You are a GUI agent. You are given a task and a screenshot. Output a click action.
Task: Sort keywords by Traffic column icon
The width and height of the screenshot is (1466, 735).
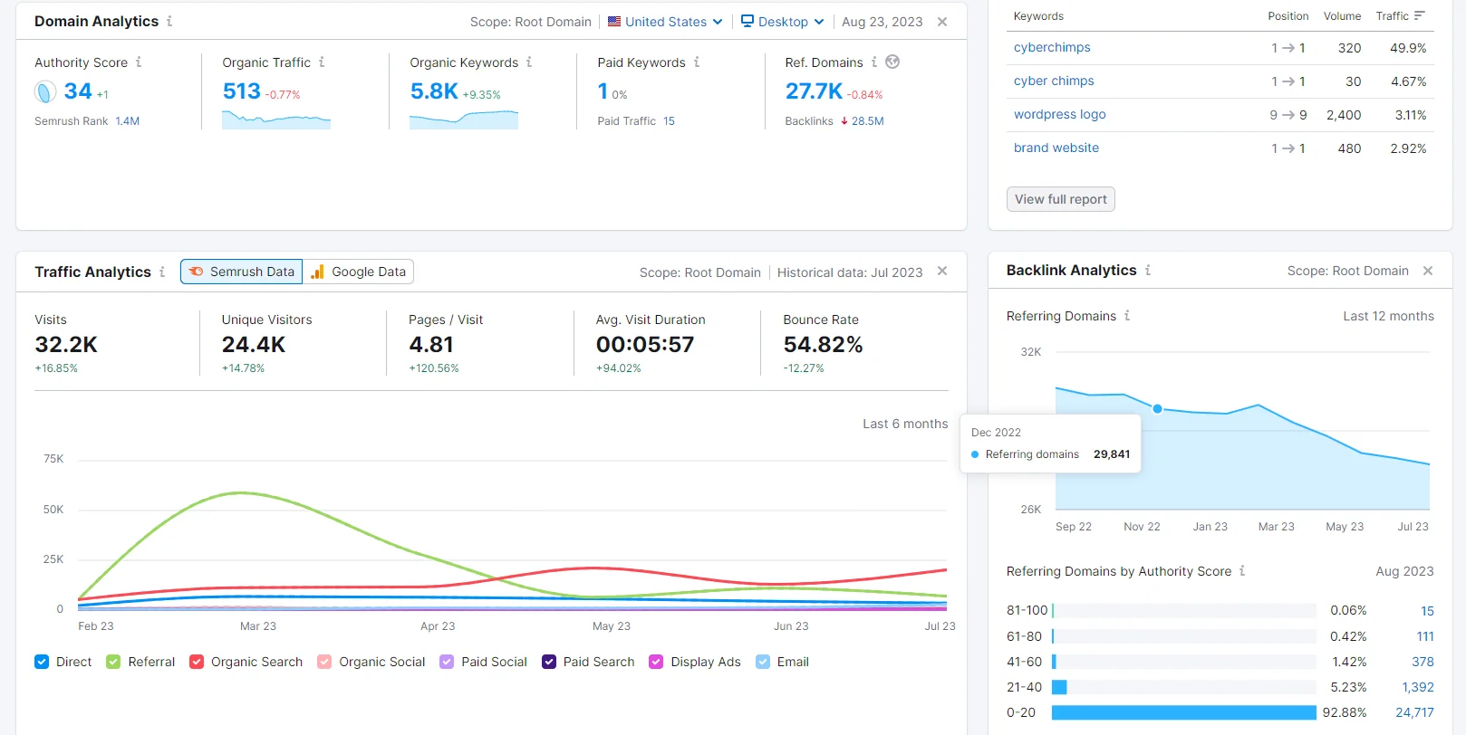coord(1419,15)
